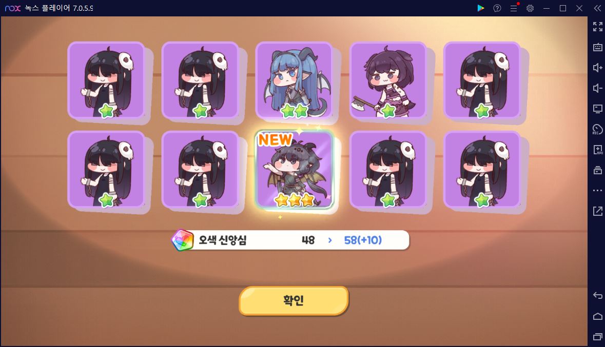This screenshot has width=605, height=347.
Task: Decrease volume using the speaker minus icon
Action: pyautogui.click(x=598, y=88)
